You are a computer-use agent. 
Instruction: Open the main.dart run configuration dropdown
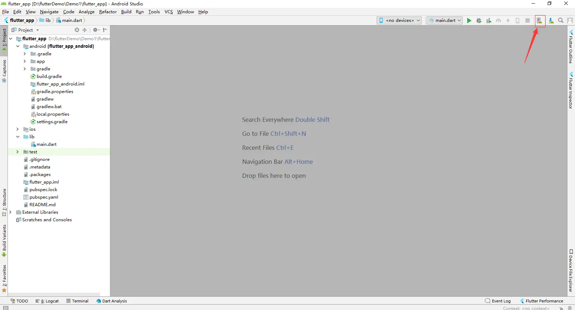(444, 20)
